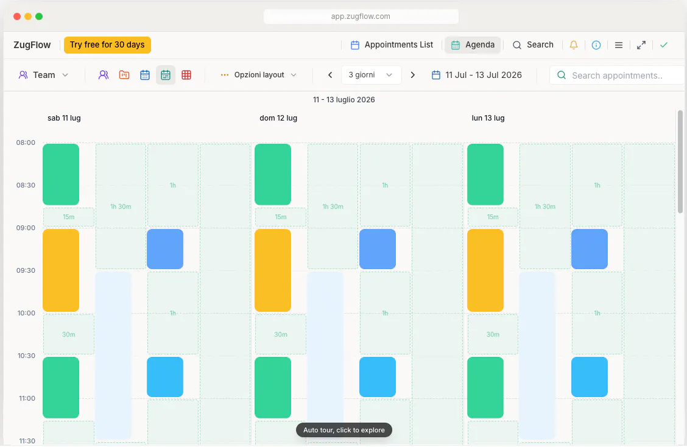The image size is (687, 447).
Task: Go to next period with right arrow
Action: [x=412, y=75]
